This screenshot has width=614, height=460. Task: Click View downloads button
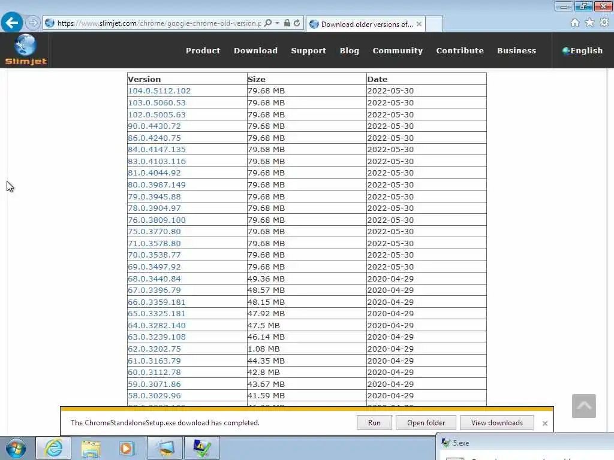click(x=497, y=422)
